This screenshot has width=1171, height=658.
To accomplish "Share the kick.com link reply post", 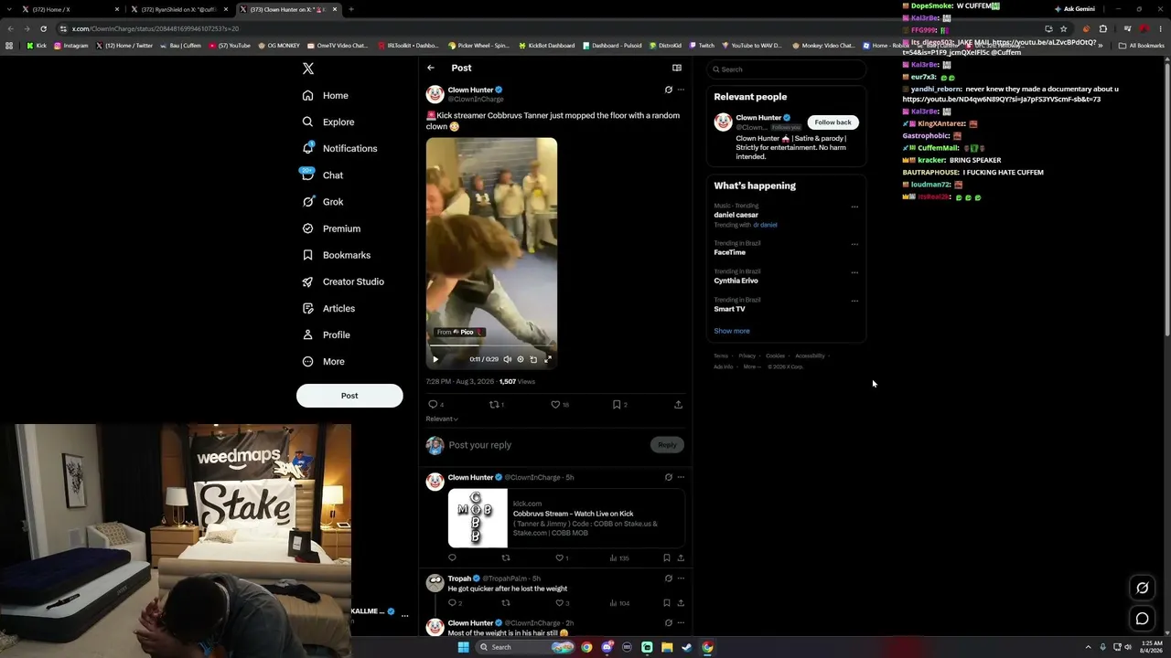I will click(681, 557).
